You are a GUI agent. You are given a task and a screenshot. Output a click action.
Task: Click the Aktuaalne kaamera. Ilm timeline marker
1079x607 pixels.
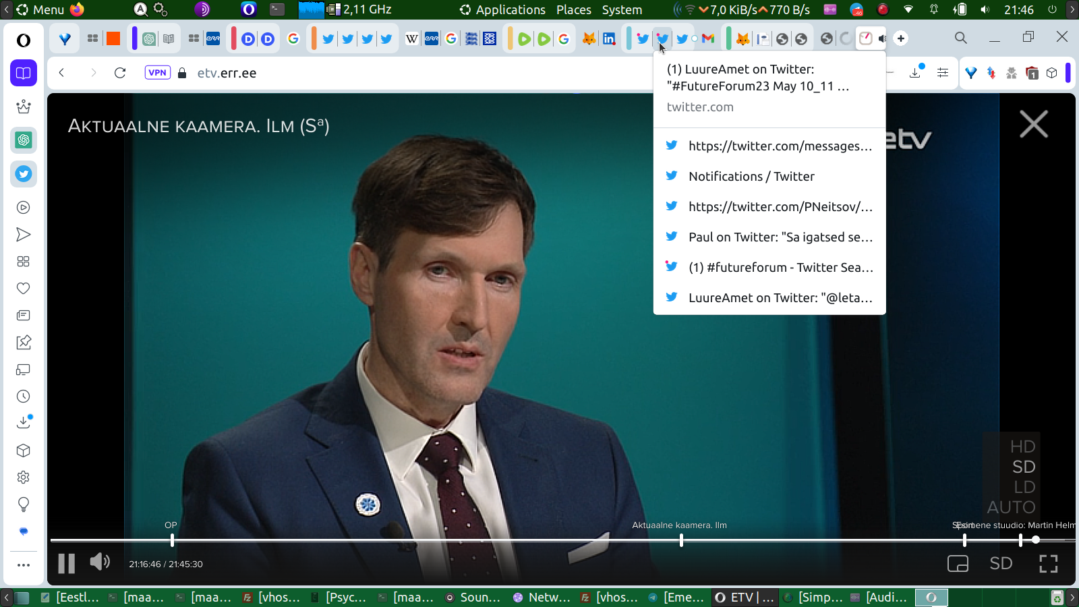point(681,540)
